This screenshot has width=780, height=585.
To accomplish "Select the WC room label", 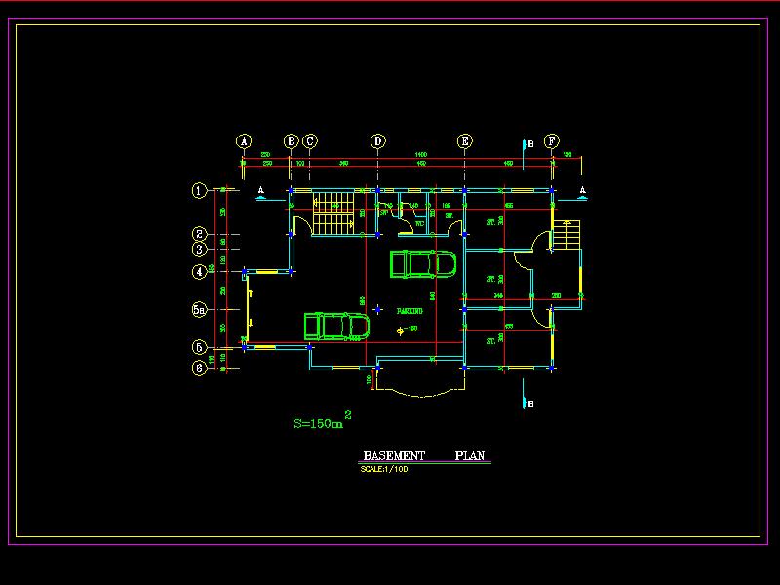I will click(x=419, y=225).
